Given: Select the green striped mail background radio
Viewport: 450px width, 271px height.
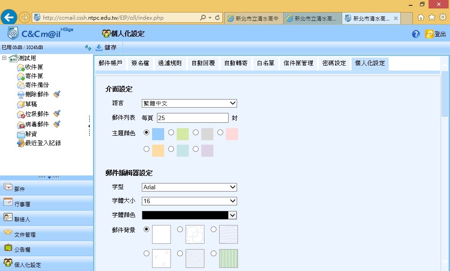Looking at the screenshot, I should point(214,253).
